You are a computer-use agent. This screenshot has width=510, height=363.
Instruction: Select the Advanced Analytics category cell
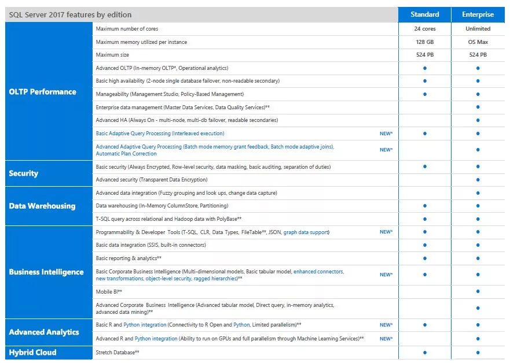click(49, 332)
